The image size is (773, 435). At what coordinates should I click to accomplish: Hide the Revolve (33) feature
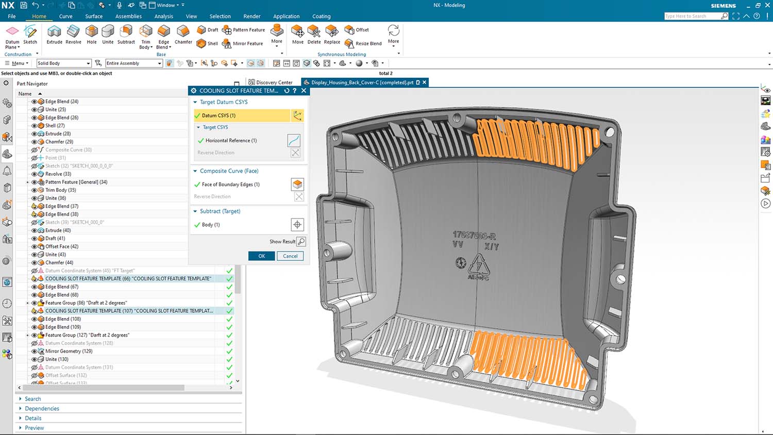(x=35, y=174)
